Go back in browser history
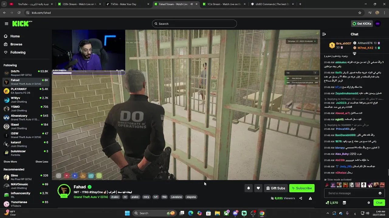Viewport: 389px width, 218px height. 4,13
